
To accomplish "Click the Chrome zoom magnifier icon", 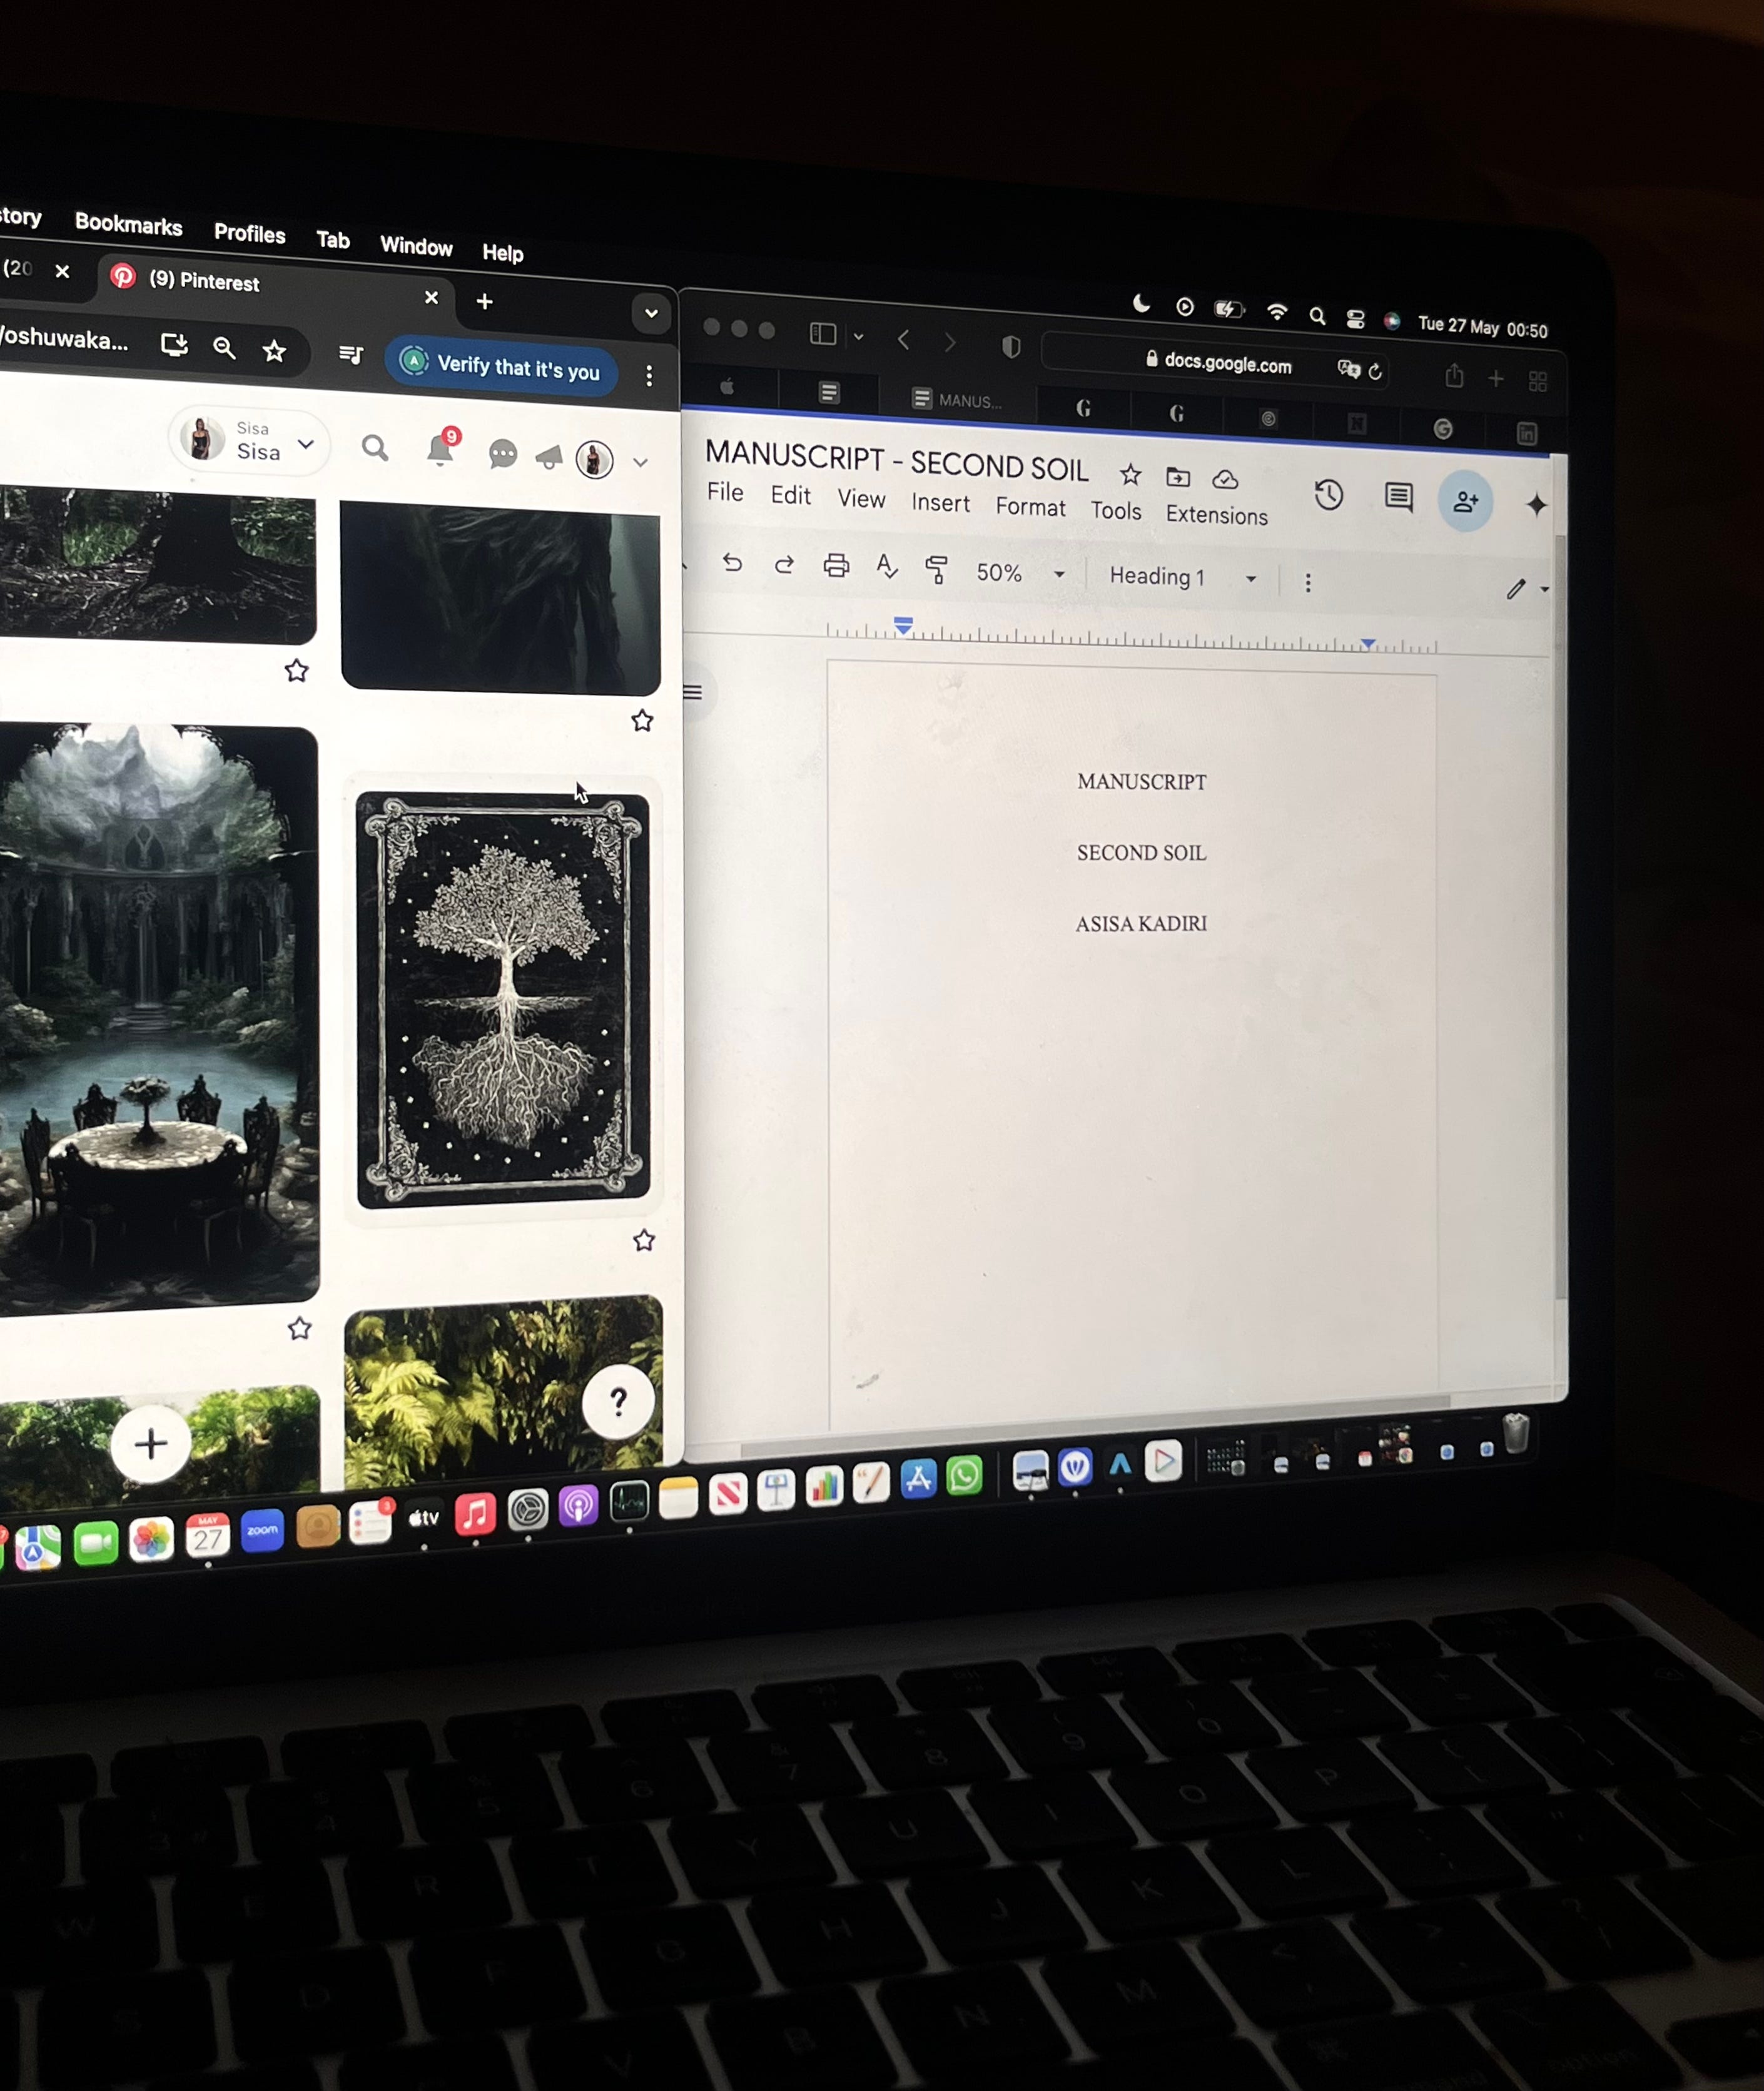I will coord(224,347).
